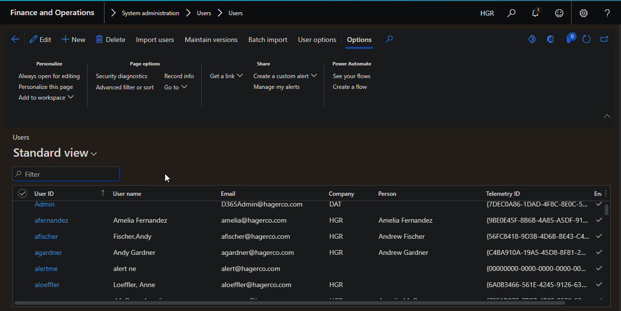Open page in new window icon
Image resolution: width=621 pixels, height=311 pixels.
[x=604, y=39]
